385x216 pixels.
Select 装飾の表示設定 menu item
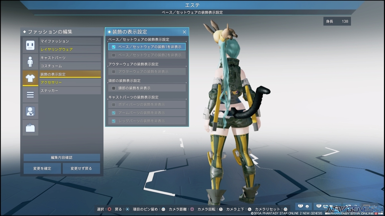point(70,74)
